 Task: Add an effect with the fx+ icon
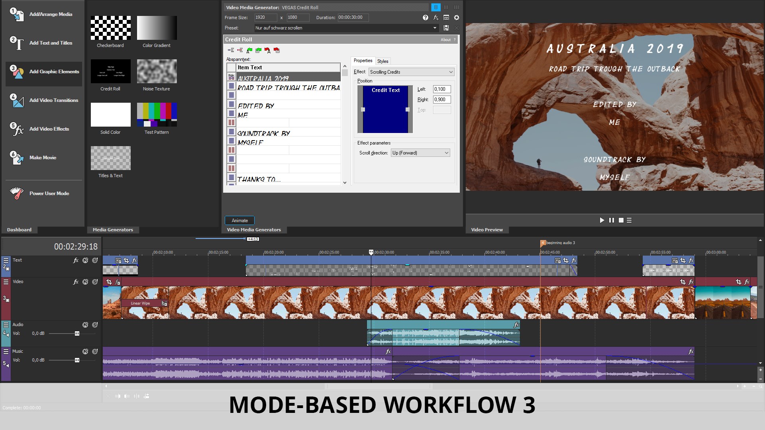click(436, 18)
